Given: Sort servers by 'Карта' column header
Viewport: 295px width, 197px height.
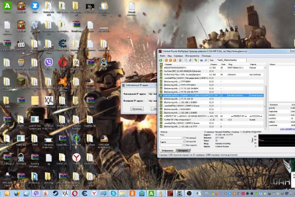Looking at the screenshot, I should (253, 65).
